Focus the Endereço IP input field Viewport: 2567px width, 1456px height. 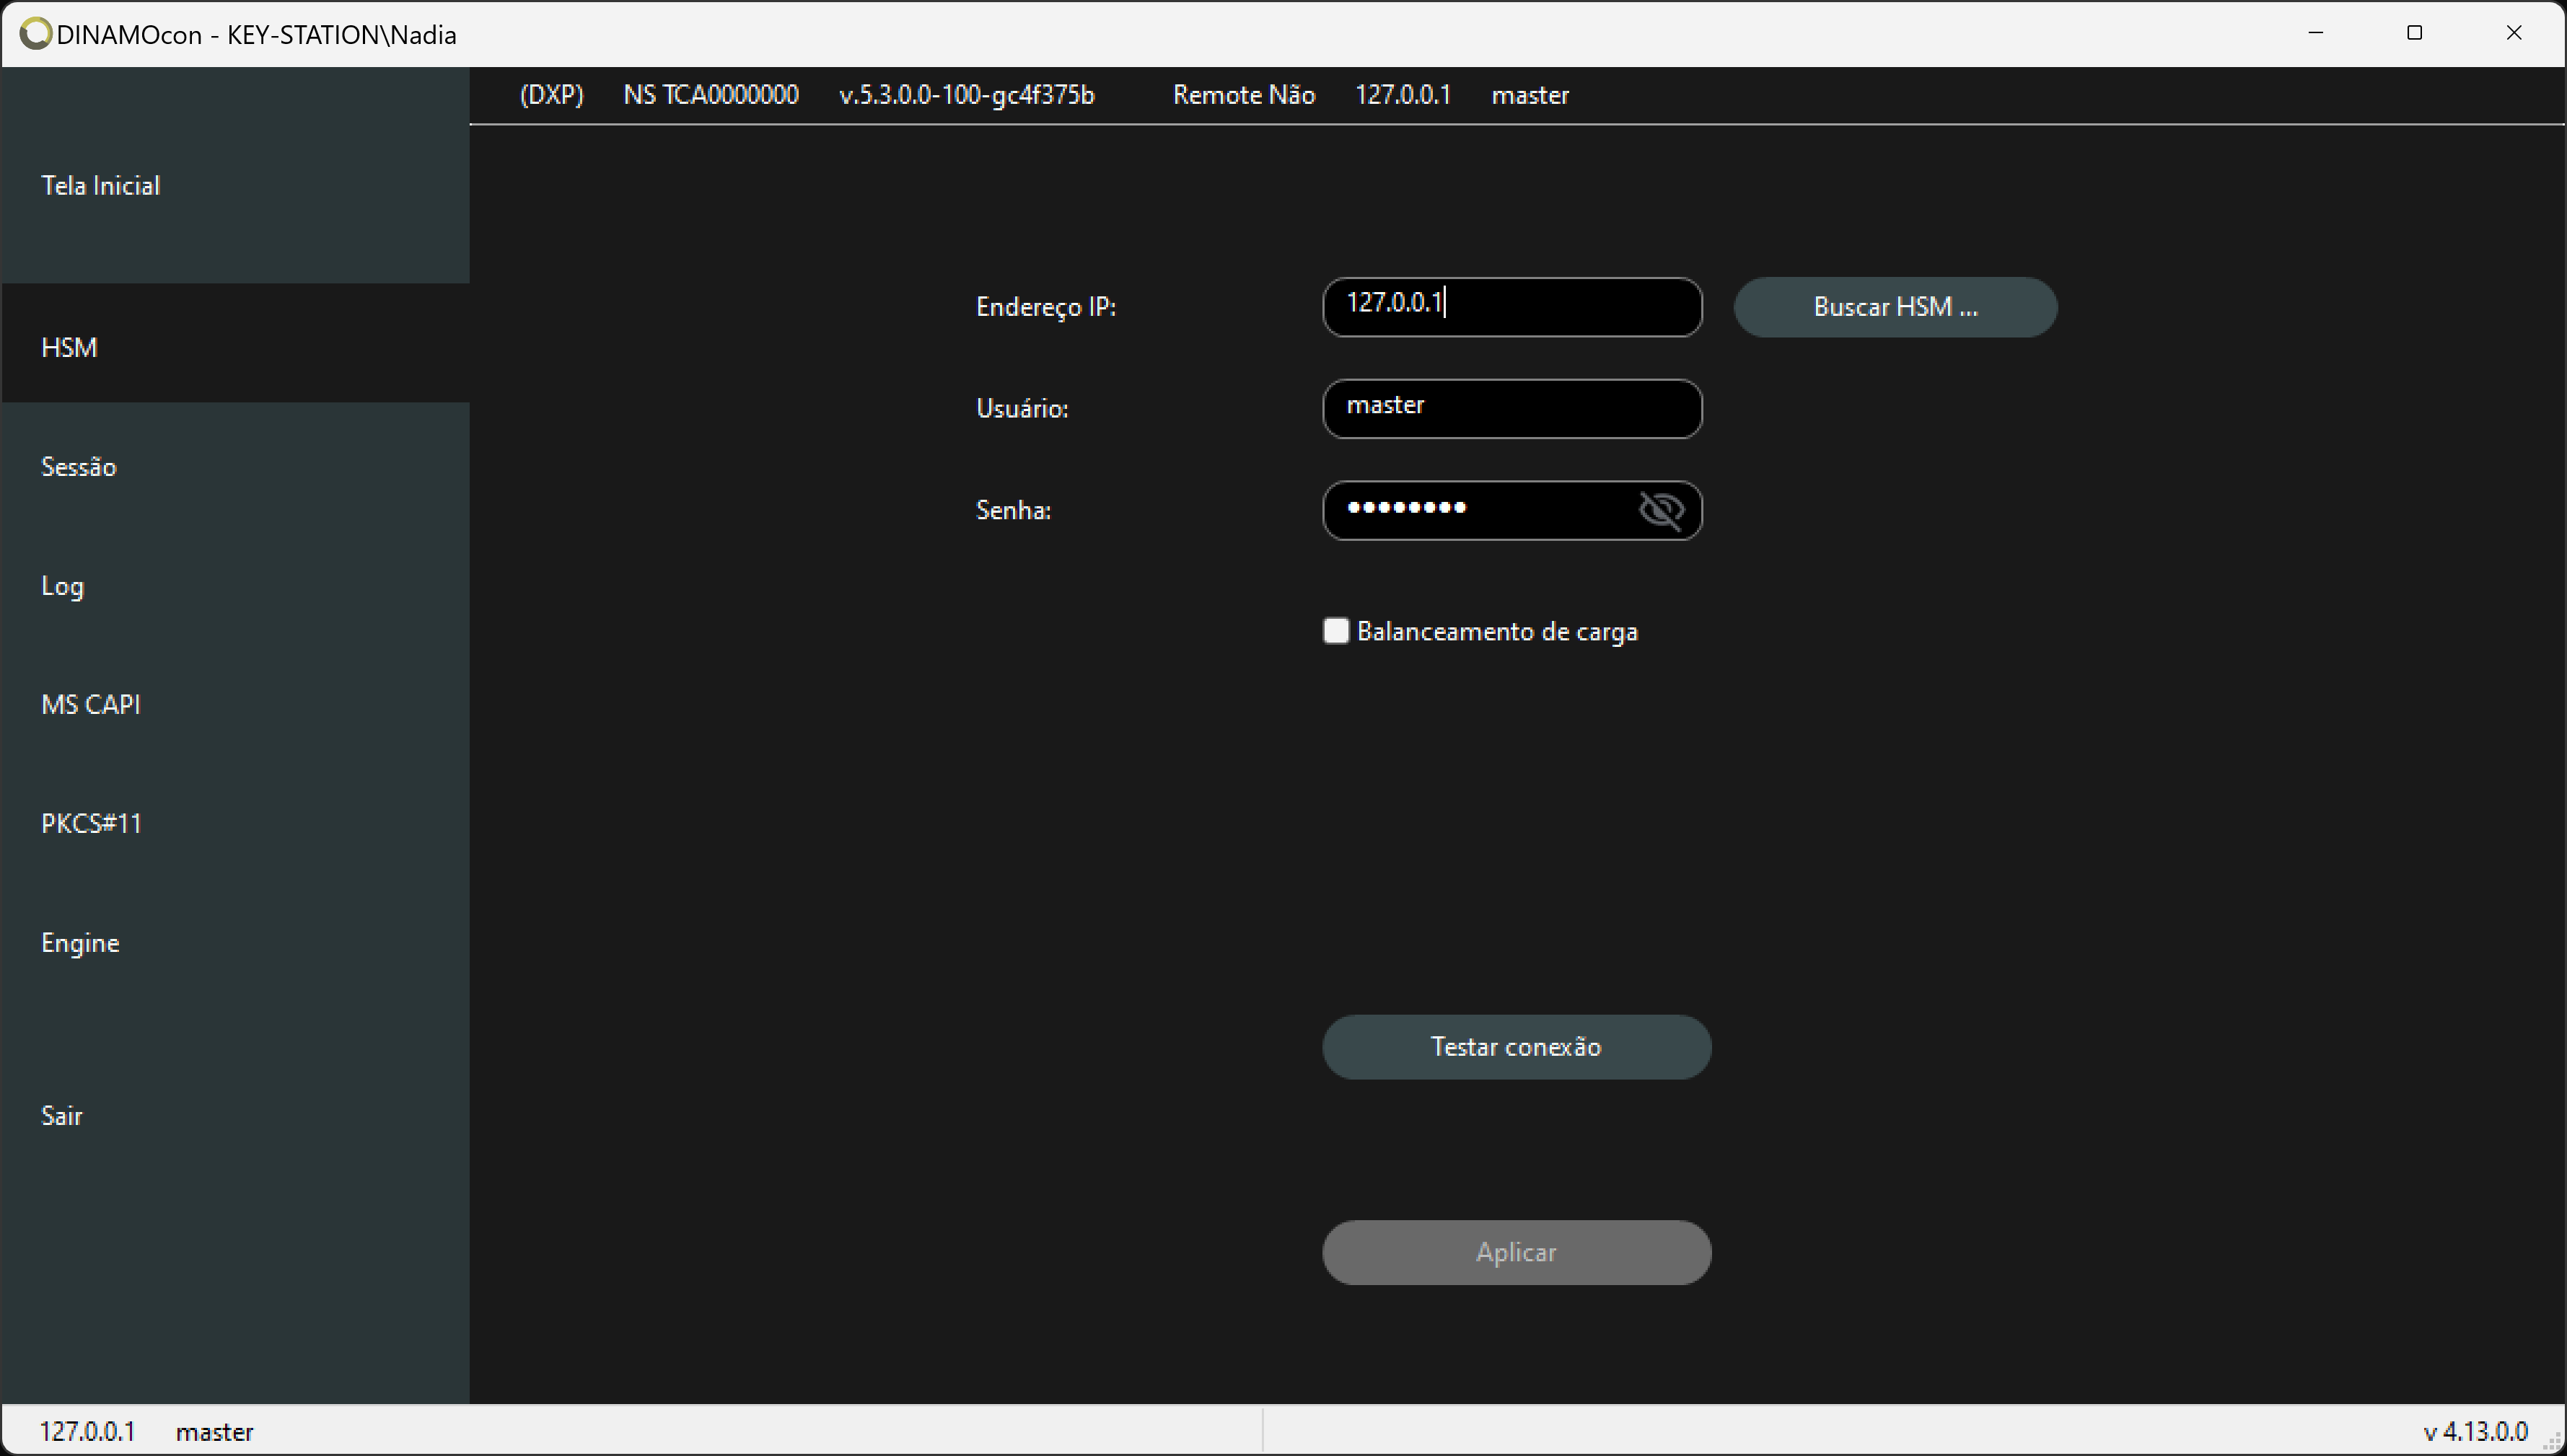pyautogui.click(x=1511, y=307)
